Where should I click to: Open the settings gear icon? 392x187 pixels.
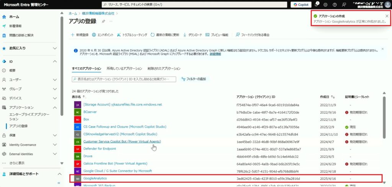(325, 5)
